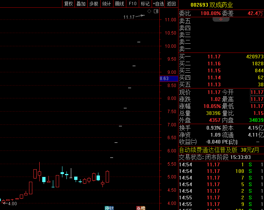Click the 11.17 high price chart label
Image resolution: width=264 pixels, height=210 pixels.
click(x=129, y=17)
